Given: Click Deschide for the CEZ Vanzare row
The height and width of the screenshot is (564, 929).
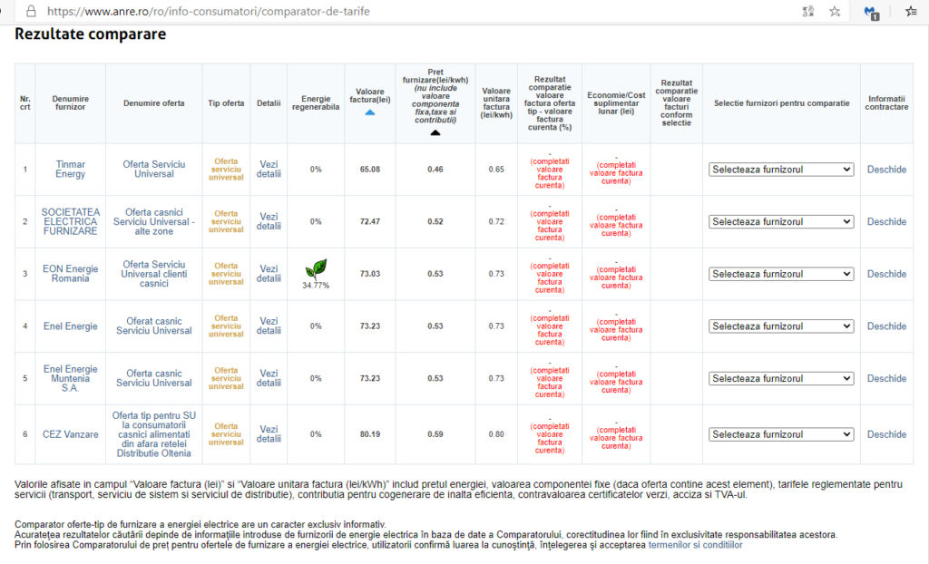Looking at the screenshot, I should (x=885, y=434).
